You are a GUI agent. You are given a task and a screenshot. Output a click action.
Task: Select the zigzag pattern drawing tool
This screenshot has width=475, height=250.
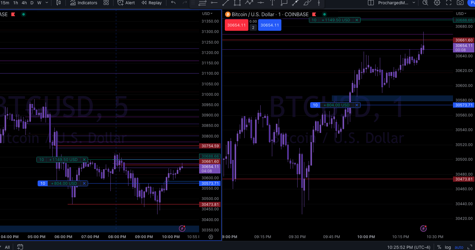click(249, 3)
